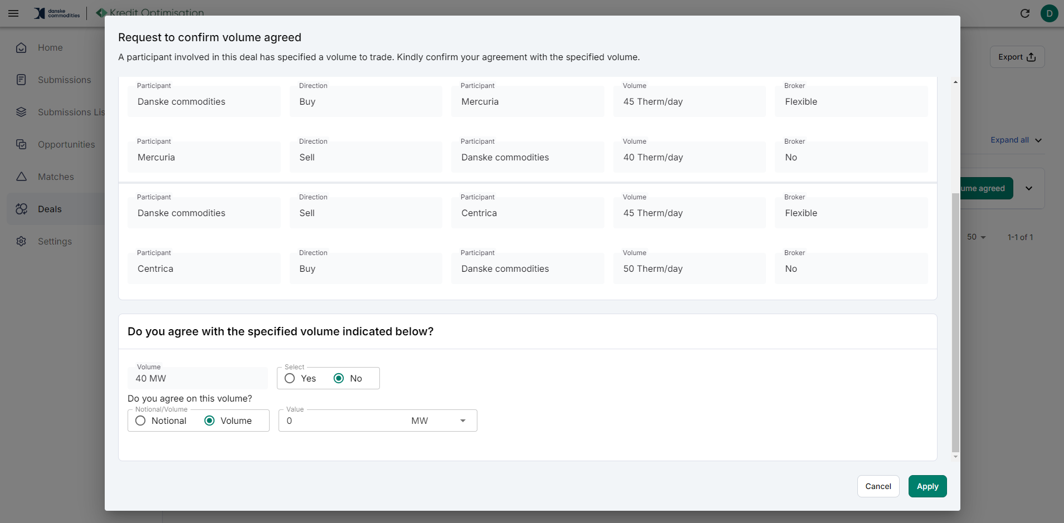Click the refresh icon in header

[1025, 13]
